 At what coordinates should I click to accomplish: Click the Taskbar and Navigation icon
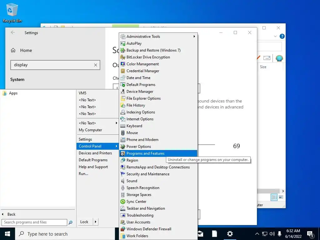tap(122, 208)
